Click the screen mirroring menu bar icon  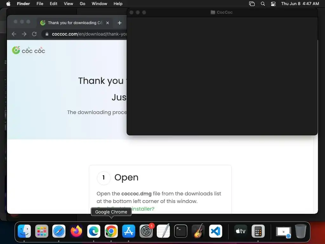(252, 4)
